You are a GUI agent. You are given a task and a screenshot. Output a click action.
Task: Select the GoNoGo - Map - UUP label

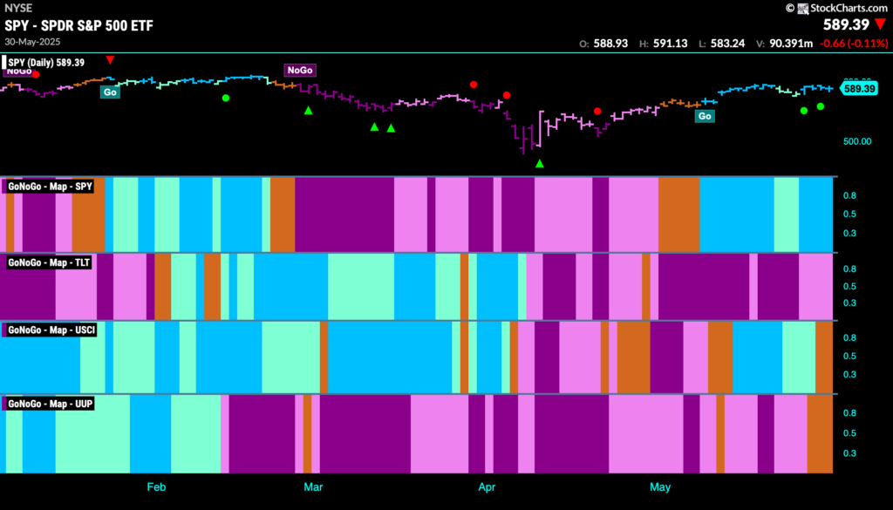(50, 404)
